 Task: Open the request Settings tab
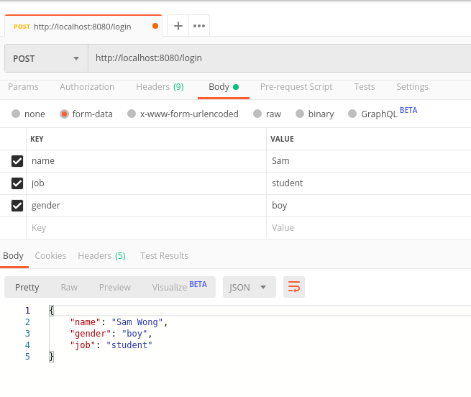click(412, 87)
